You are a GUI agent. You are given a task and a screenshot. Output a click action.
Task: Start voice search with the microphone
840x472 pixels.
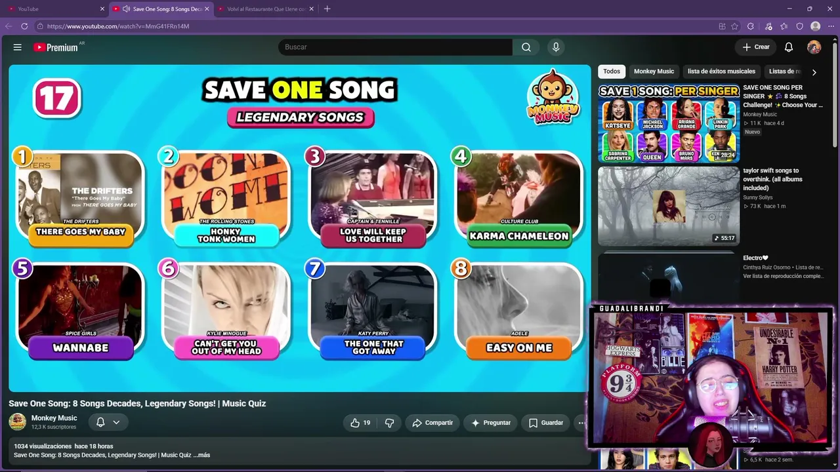coord(556,47)
